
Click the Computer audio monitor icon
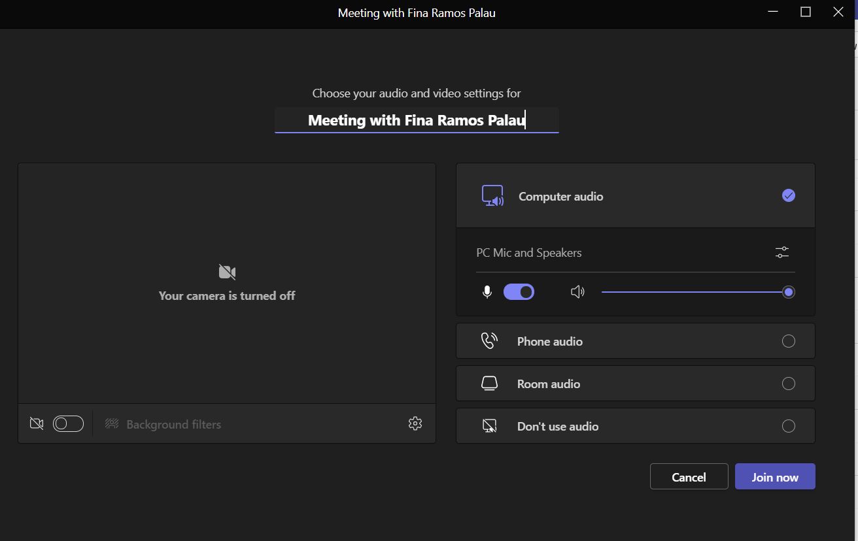tap(492, 196)
